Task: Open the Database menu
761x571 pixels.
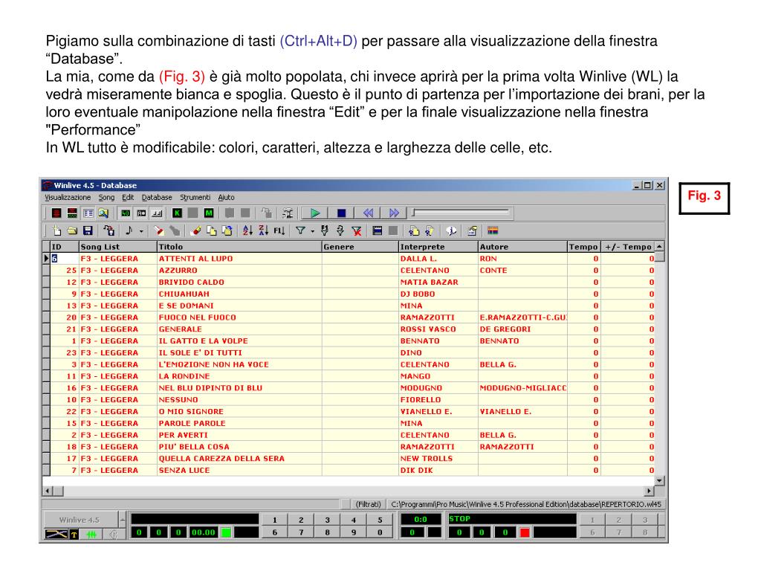Action: click(x=157, y=198)
